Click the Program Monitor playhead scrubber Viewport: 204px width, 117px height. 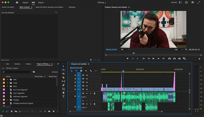[x=133, y=53]
